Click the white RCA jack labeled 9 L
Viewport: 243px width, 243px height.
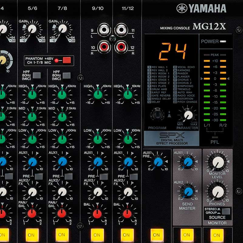tap(104, 29)
